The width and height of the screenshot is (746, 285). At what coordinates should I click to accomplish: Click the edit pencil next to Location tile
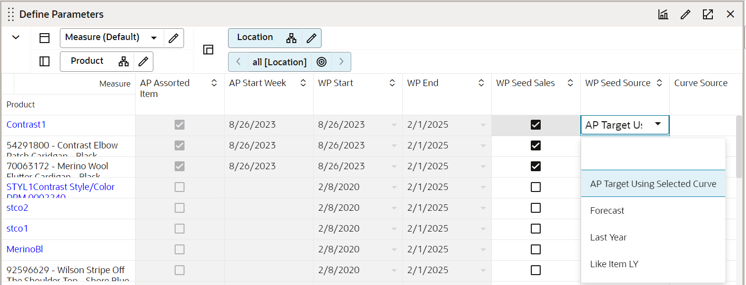[x=311, y=38]
